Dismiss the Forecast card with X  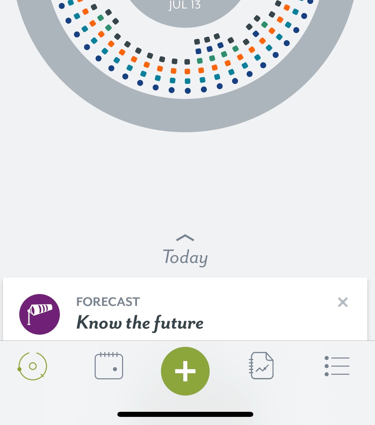click(x=343, y=302)
